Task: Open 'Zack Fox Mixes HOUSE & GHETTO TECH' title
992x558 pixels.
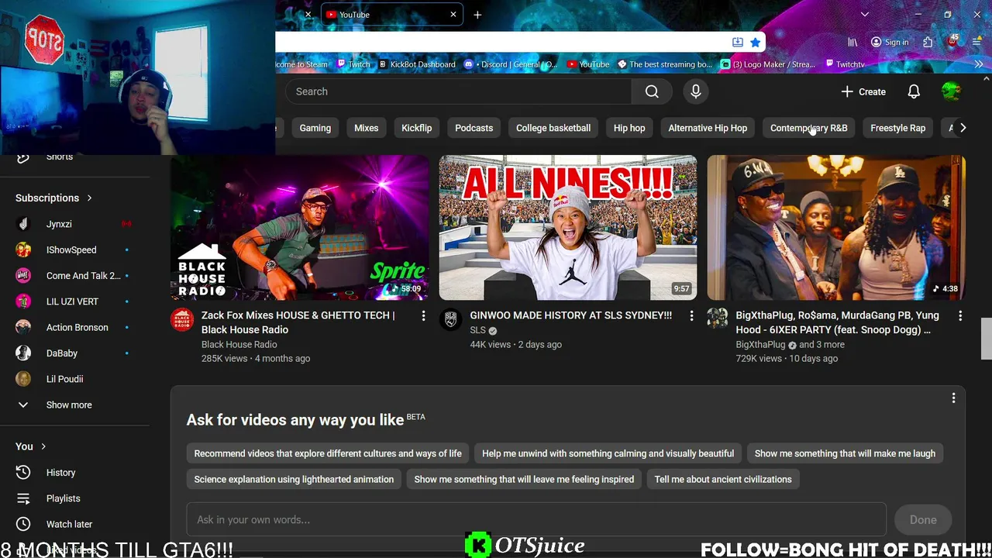Action: [x=298, y=322]
